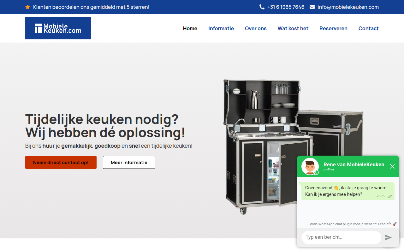Click Rene's avatar in chat widget
404x252 pixels.
point(310,166)
